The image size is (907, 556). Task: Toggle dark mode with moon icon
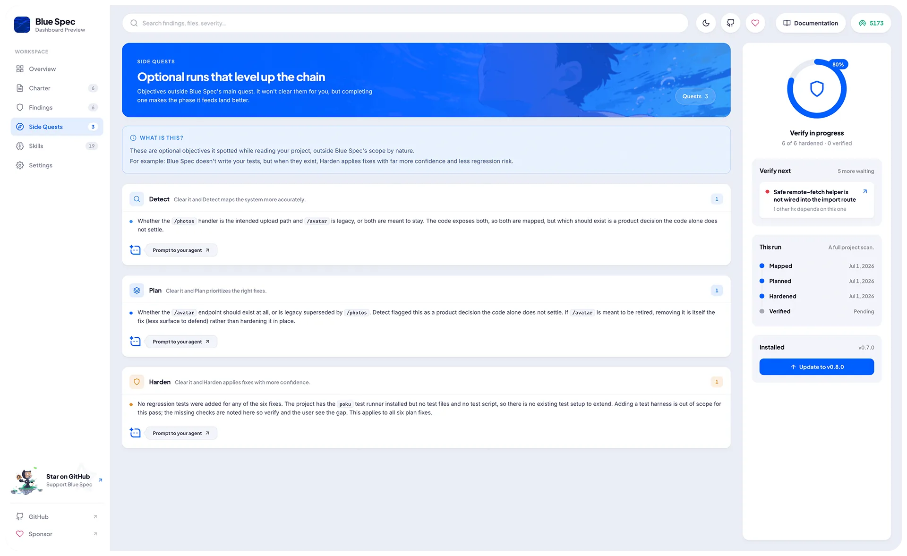tap(706, 23)
